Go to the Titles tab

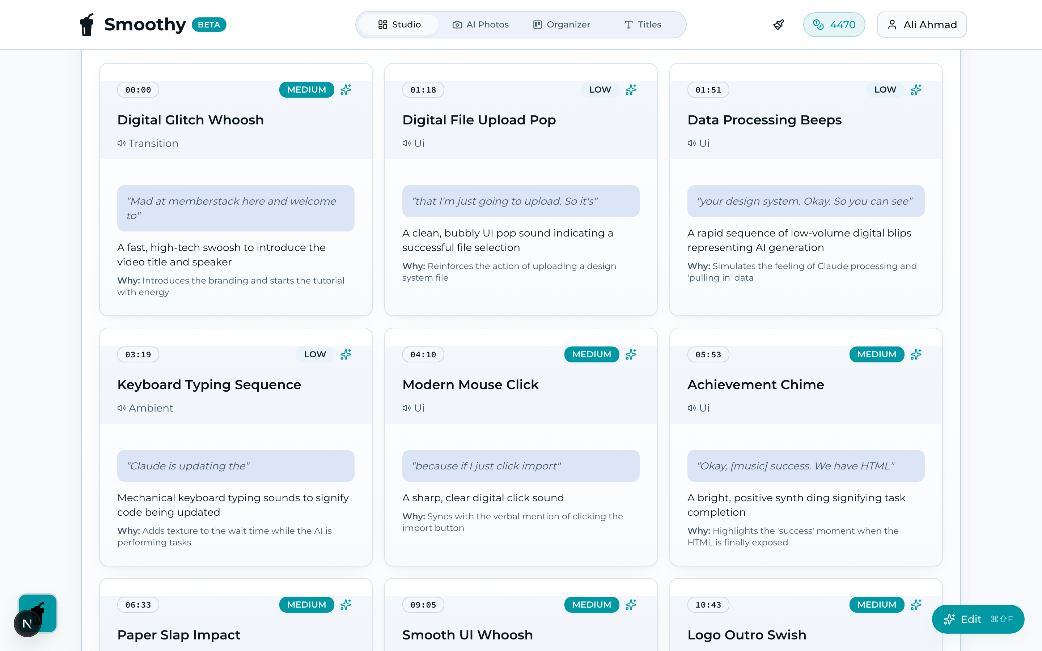tap(643, 25)
